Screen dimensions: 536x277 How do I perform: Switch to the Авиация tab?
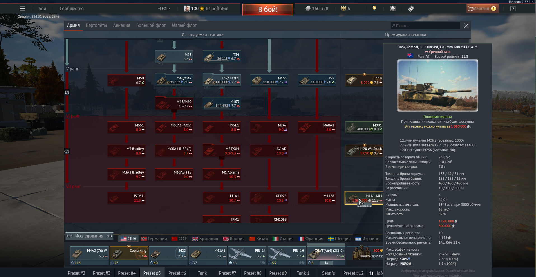[x=121, y=25]
